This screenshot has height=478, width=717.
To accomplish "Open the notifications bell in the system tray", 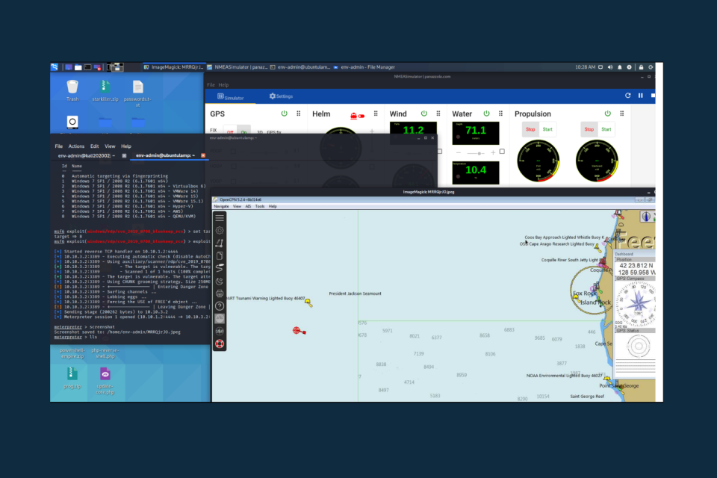I will 620,67.
